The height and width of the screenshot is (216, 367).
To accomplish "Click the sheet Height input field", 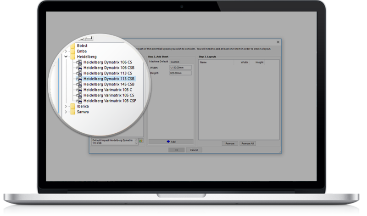I will [x=180, y=73].
